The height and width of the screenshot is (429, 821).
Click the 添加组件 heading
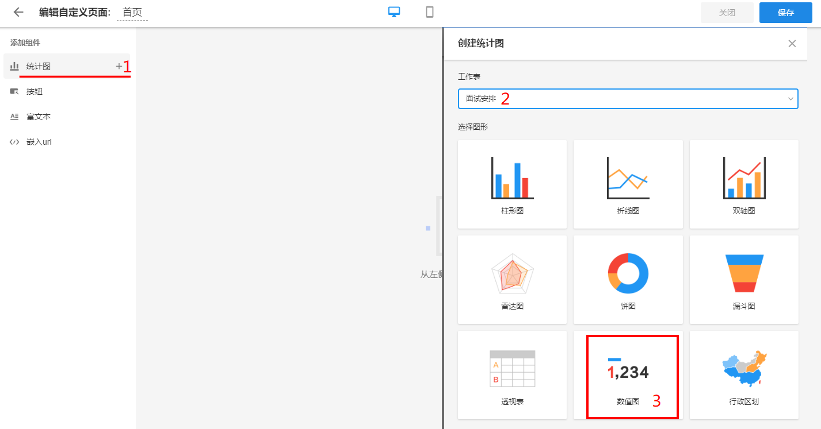(25, 42)
